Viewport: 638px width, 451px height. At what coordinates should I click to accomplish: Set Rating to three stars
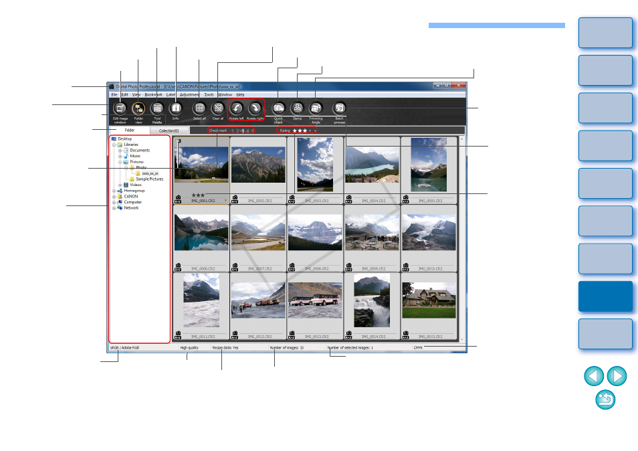point(305,130)
